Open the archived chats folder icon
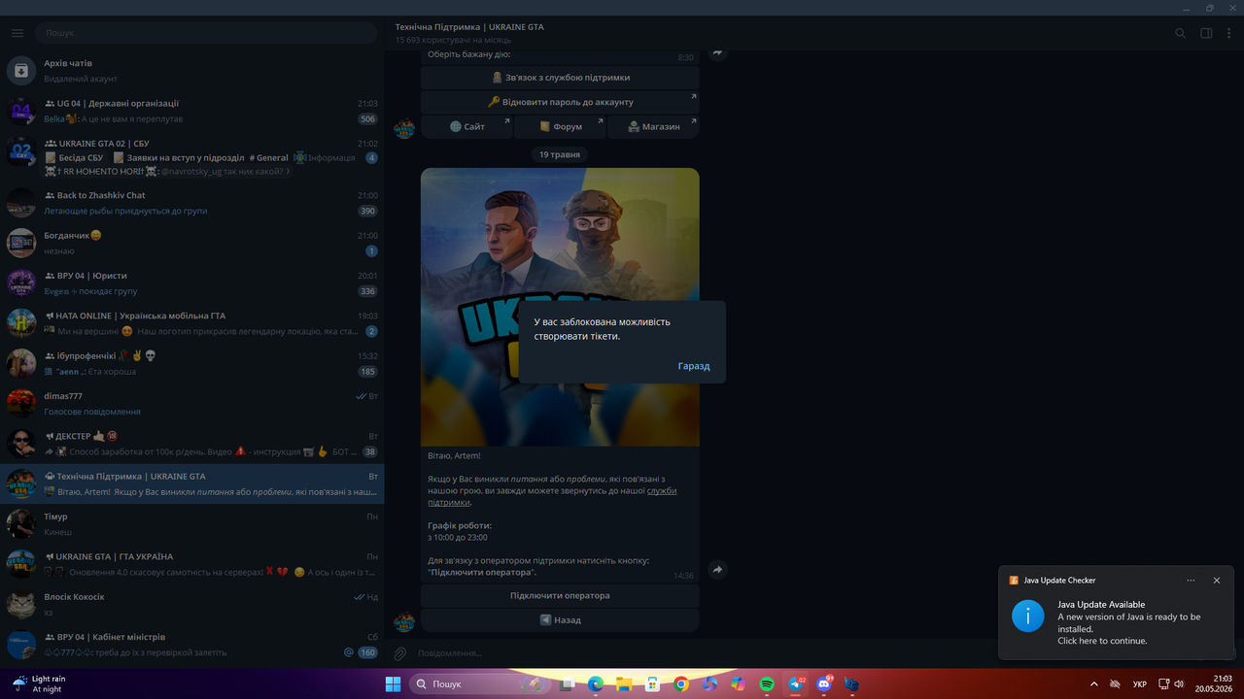Screen dimensions: 1244x699 click(x=21, y=71)
